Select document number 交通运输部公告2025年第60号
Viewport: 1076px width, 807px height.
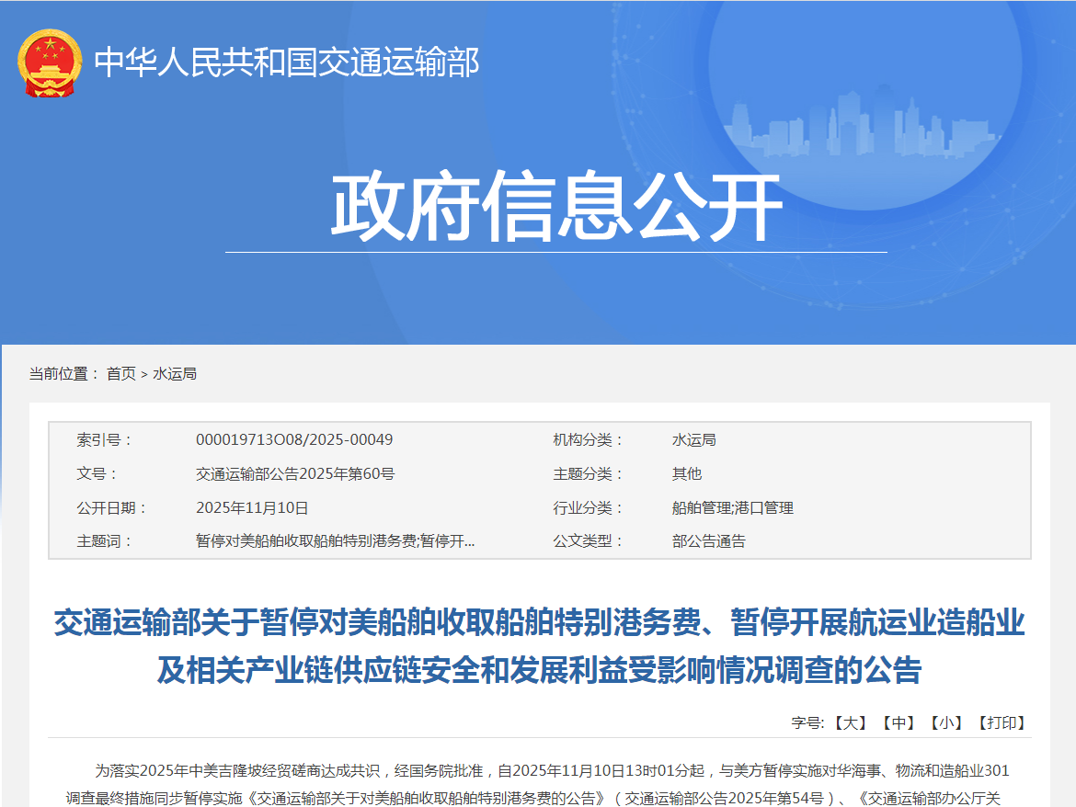pyautogui.click(x=295, y=473)
